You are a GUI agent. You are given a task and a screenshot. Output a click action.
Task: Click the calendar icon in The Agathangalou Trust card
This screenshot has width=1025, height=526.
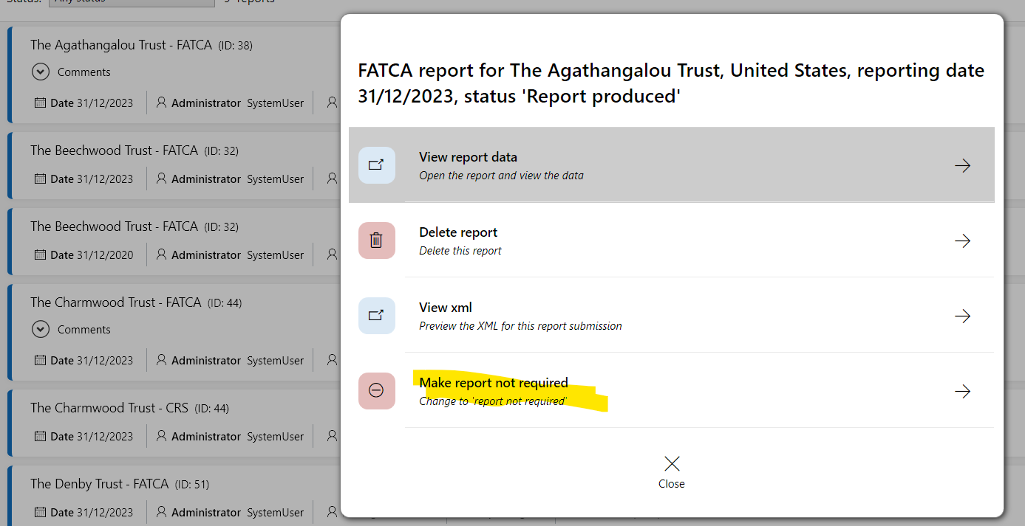41,103
